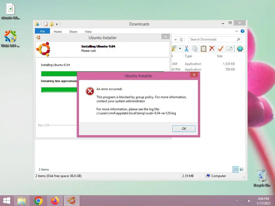Select the 709 KB Application row

click(204, 69)
